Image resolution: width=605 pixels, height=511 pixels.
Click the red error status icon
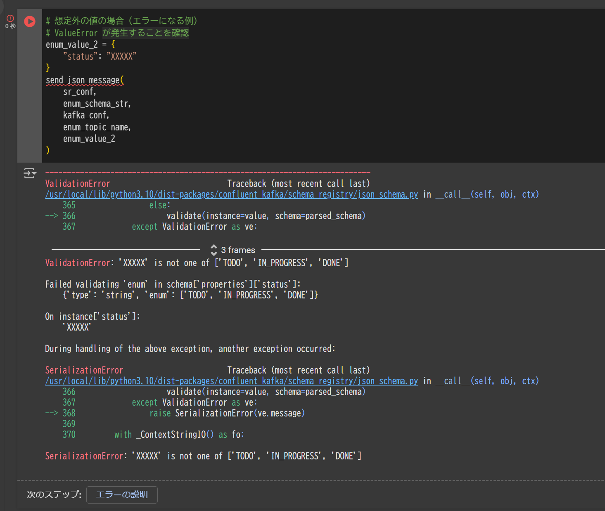[10, 18]
